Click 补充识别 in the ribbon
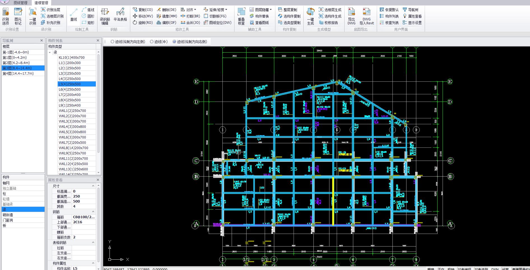Viewport: 530px width, 270px height. pos(51,23)
